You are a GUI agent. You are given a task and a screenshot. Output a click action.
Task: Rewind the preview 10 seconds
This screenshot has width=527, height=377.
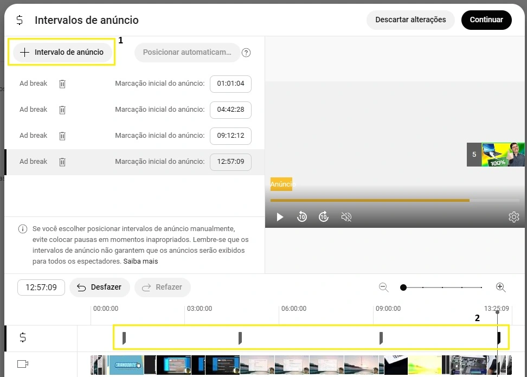302,217
